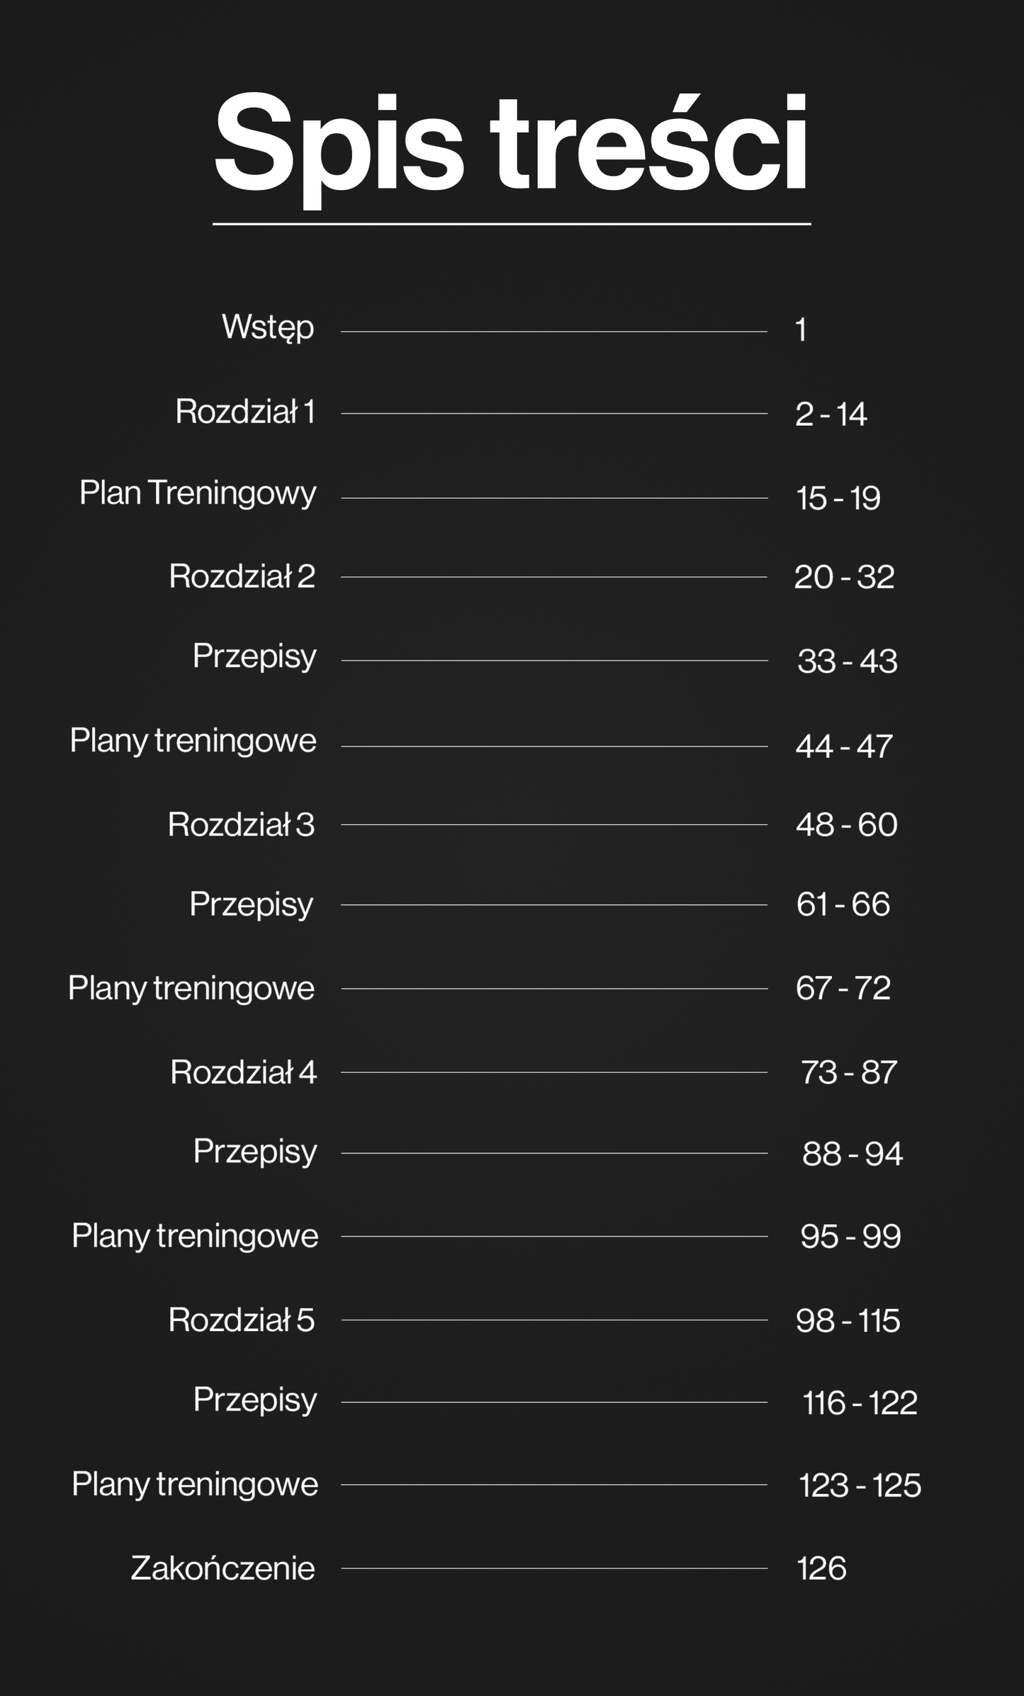Open the Zakończenie entry
This screenshot has height=1696, width=1024.
[223, 1568]
